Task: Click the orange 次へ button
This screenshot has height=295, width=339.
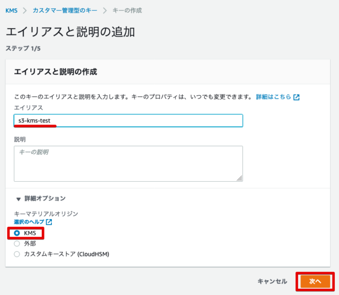Action: pos(315,281)
